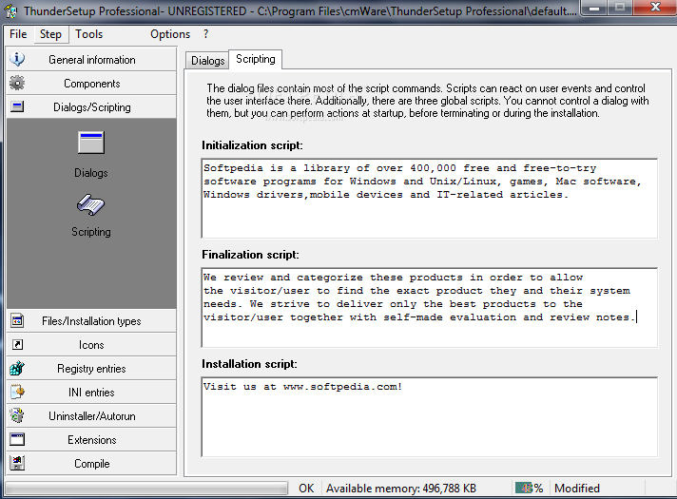Switch to the Dialogs tab
This screenshot has width=677, height=499.
pyautogui.click(x=207, y=61)
